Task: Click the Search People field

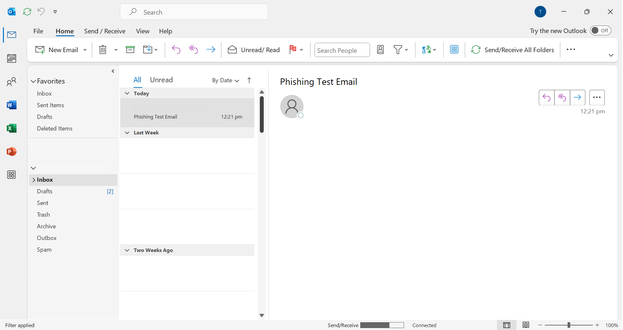Action: (342, 50)
